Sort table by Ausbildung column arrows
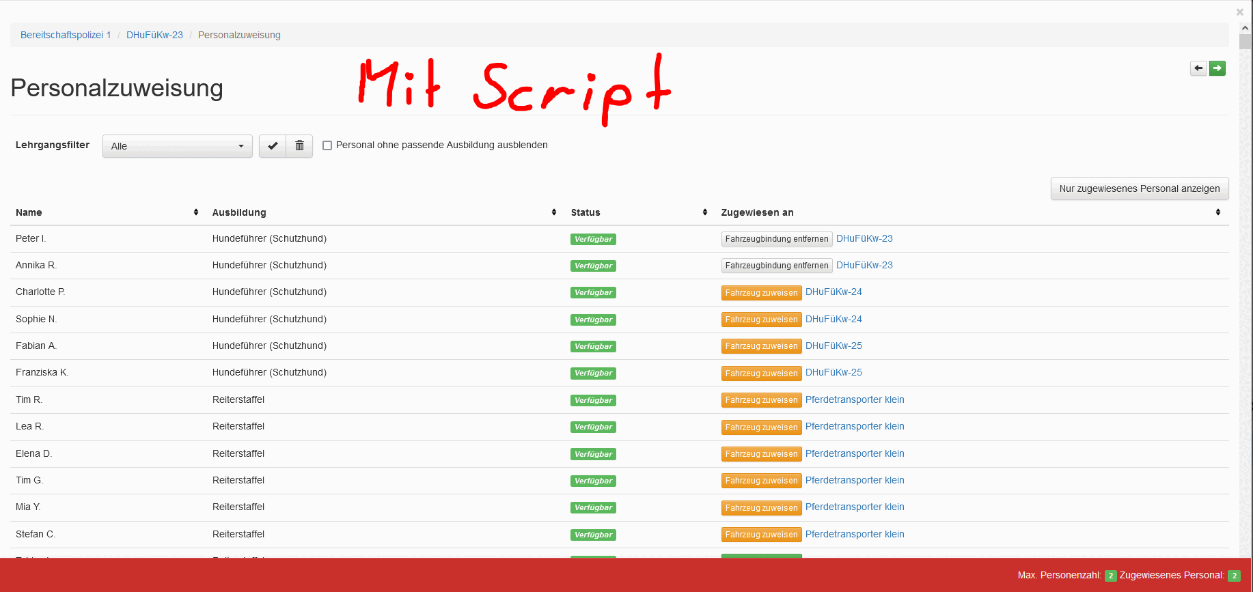Screen dimensions: 1253x592 click(x=553, y=212)
